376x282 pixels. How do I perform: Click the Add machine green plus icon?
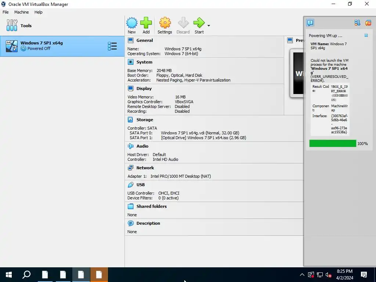pyautogui.click(x=146, y=23)
